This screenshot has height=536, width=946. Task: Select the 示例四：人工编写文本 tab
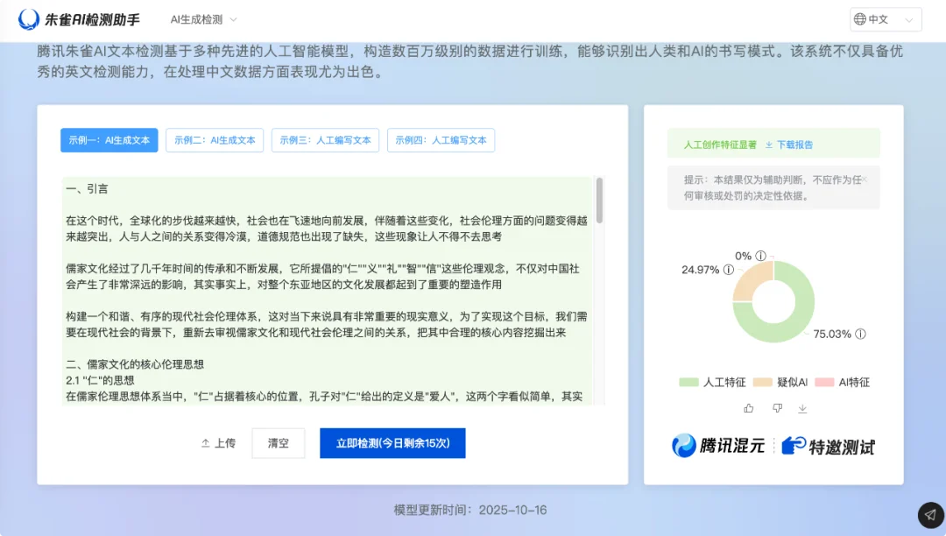[x=441, y=140]
